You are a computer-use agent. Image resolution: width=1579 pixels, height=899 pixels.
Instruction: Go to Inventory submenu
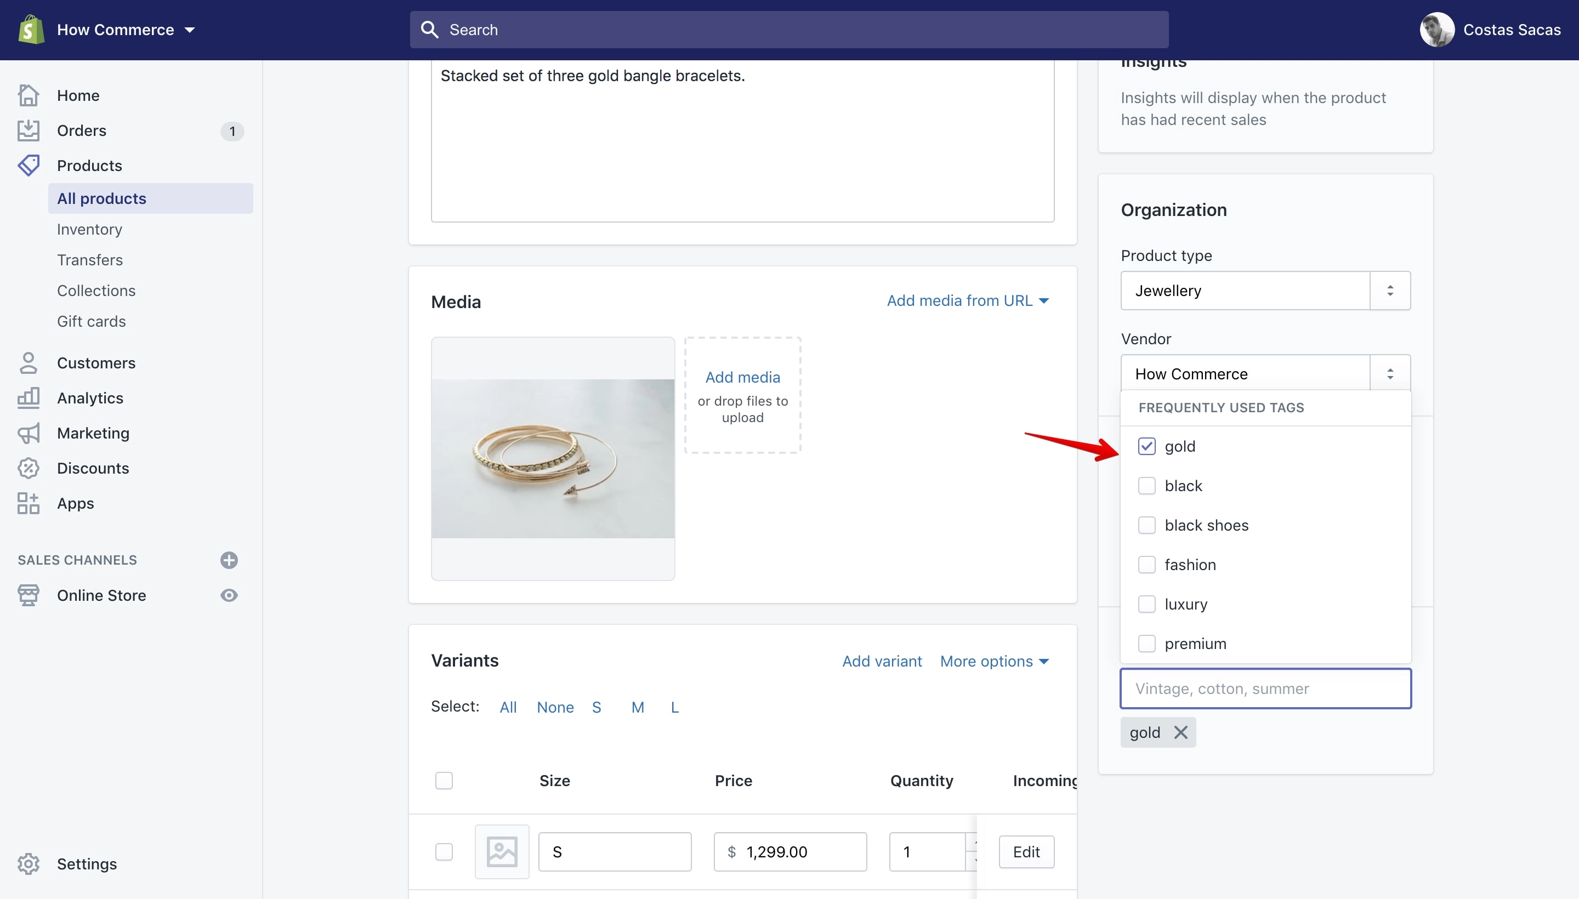pyautogui.click(x=89, y=229)
